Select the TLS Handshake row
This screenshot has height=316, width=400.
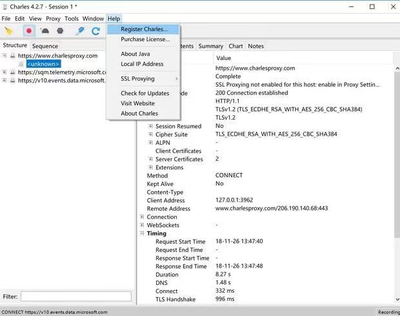[266, 299]
